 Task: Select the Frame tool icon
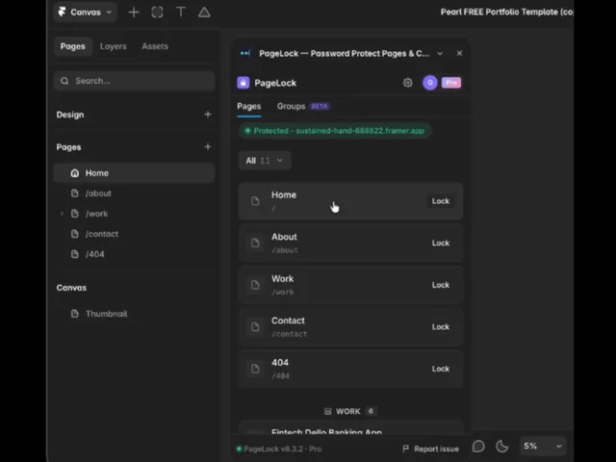point(157,13)
